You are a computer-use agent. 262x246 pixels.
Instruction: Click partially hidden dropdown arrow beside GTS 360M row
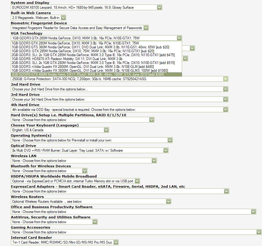click(x=192, y=48)
